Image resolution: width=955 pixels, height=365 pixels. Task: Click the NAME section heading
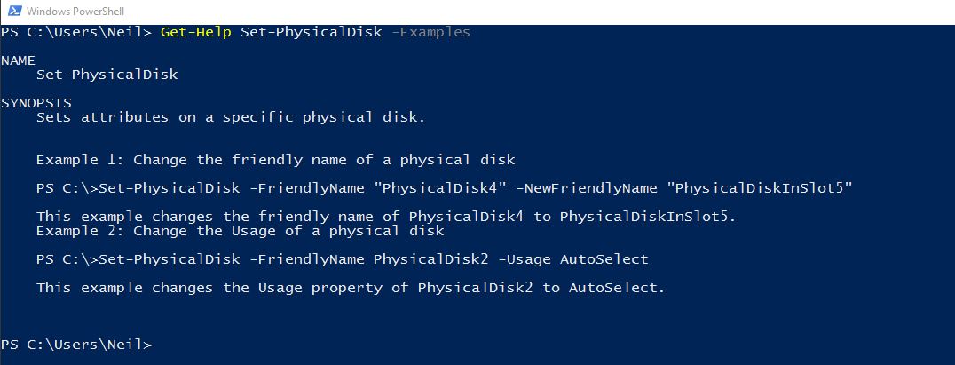click(18, 60)
